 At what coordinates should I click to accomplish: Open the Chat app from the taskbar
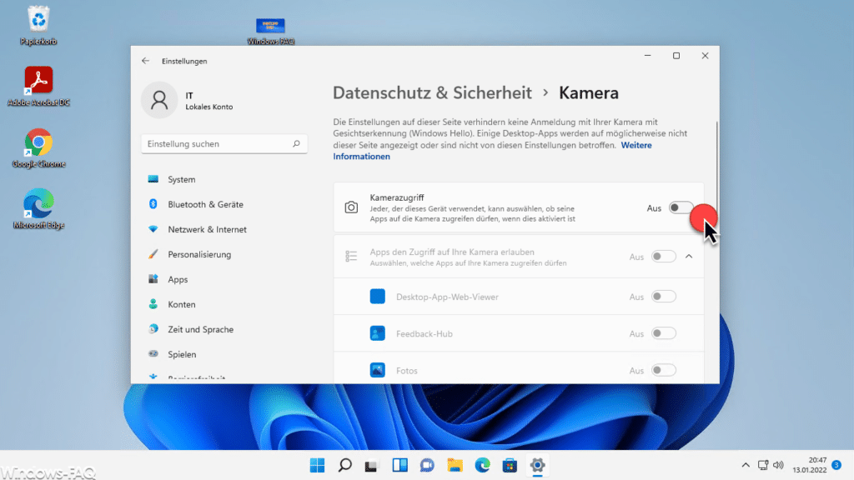pos(427,465)
